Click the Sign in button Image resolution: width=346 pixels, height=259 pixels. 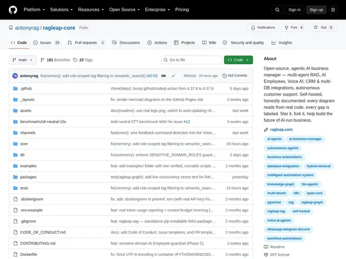tap(294, 10)
